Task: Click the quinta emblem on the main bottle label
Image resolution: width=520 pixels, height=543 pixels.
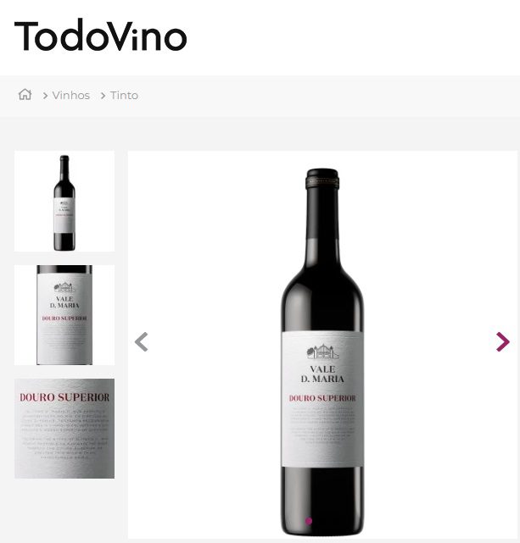Action: [x=322, y=352]
